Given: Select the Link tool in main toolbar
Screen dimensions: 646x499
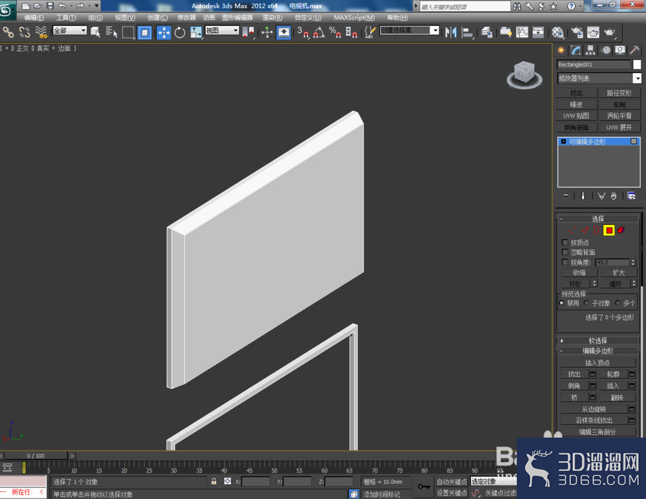Looking at the screenshot, I should click(x=8, y=32).
